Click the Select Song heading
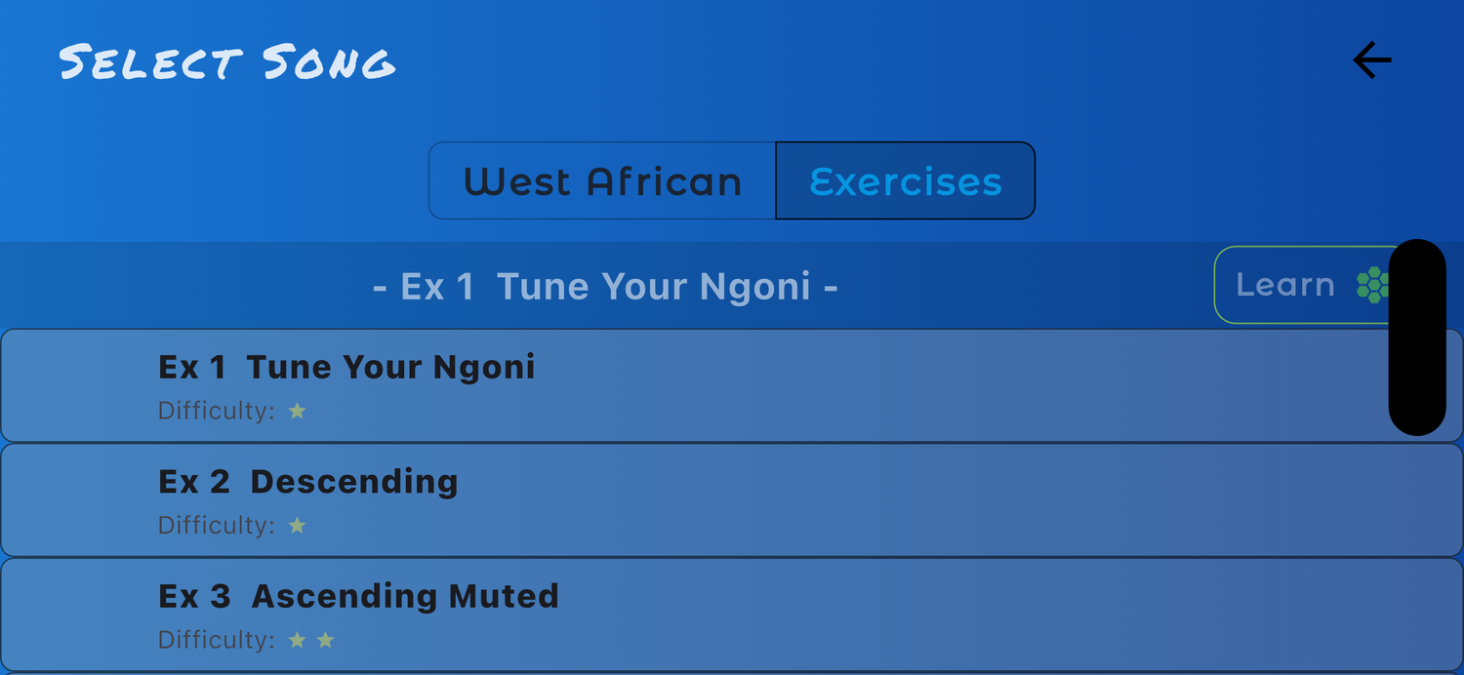Screen dimensions: 1464x675 (x=227, y=62)
